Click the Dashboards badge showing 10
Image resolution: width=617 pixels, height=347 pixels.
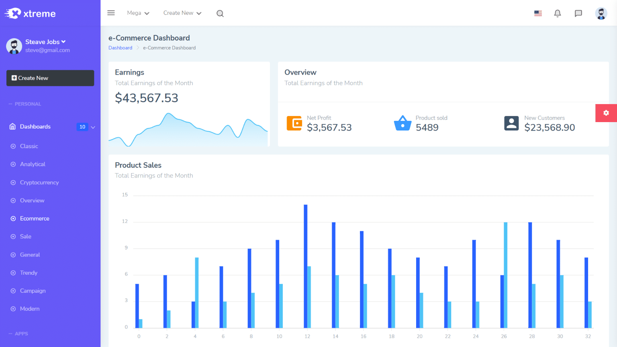[82, 127]
